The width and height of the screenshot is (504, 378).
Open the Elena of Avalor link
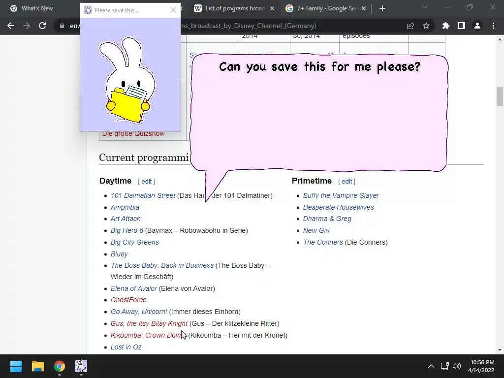134,288
